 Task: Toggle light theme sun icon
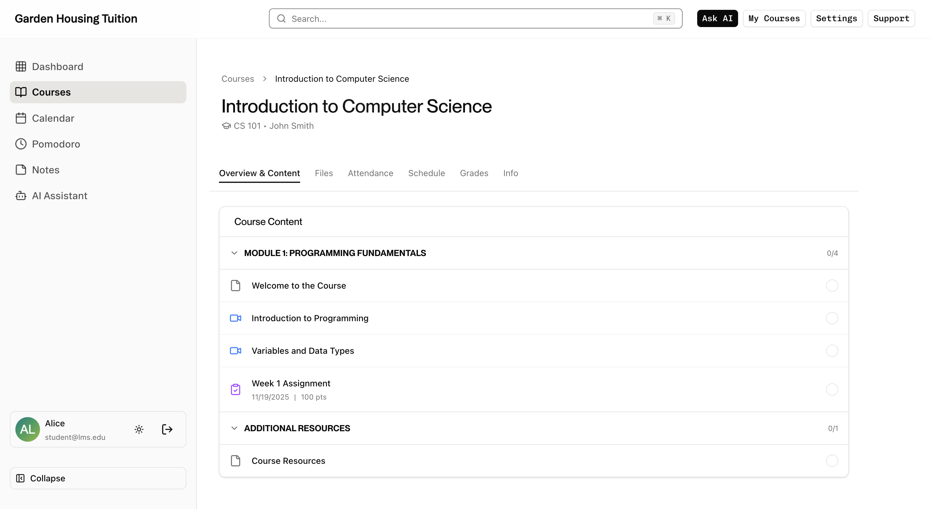coord(139,429)
